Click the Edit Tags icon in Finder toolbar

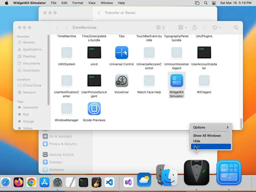(204, 27)
